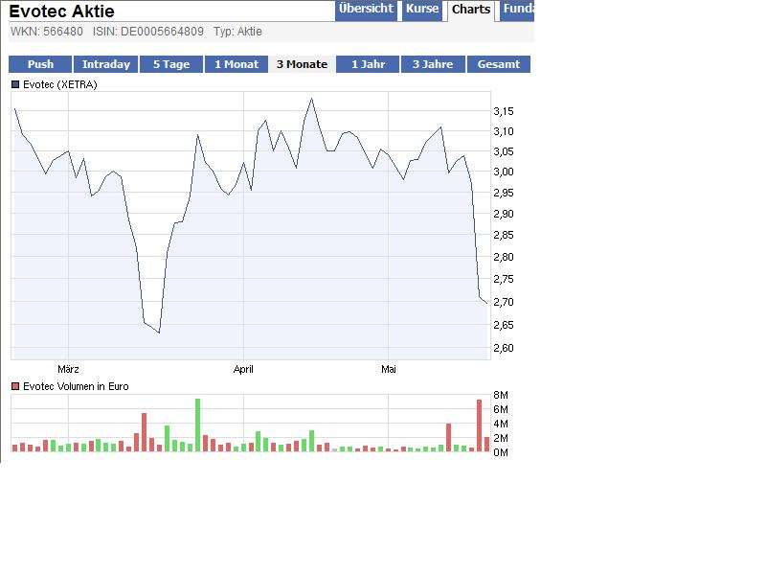Click the Evotec Volumen in Euro label

click(x=76, y=386)
